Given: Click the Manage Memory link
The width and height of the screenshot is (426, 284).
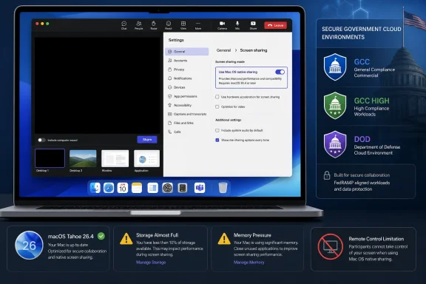Looking at the screenshot, I should pyautogui.click(x=248, y=263).
